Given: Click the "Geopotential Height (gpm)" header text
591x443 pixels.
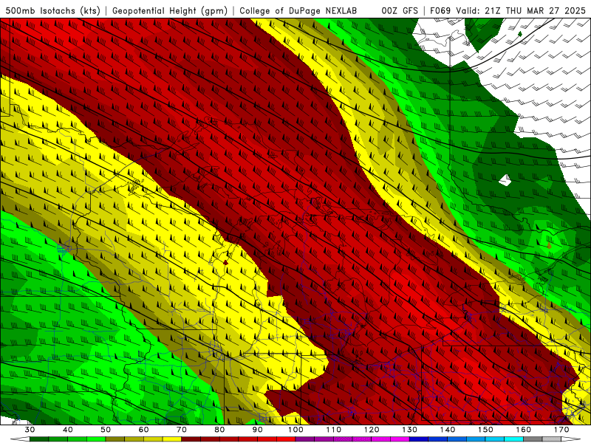Looking at the screenshot, I should [170, 10].
